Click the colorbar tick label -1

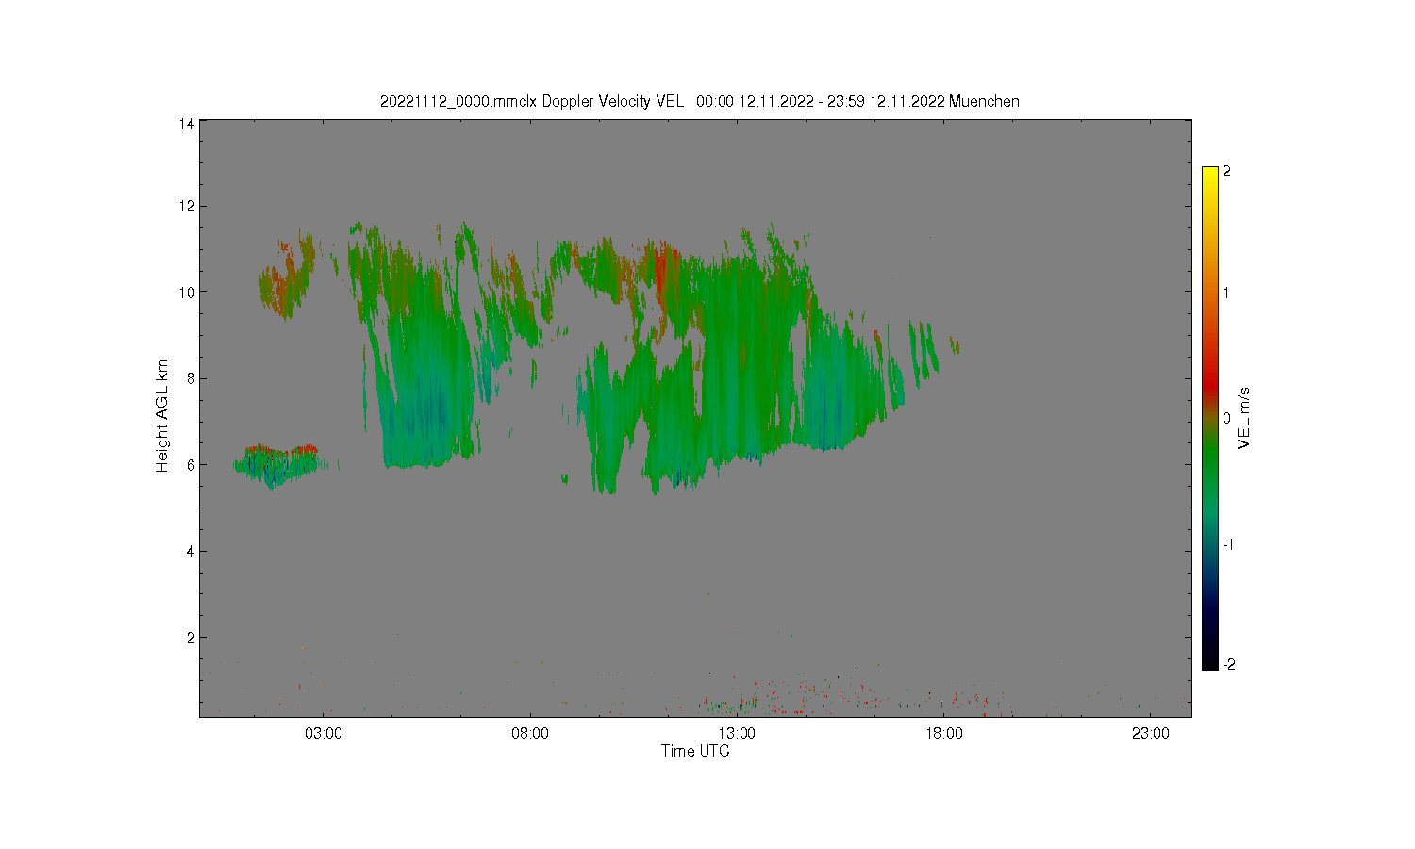click(x=1228, y=544)
